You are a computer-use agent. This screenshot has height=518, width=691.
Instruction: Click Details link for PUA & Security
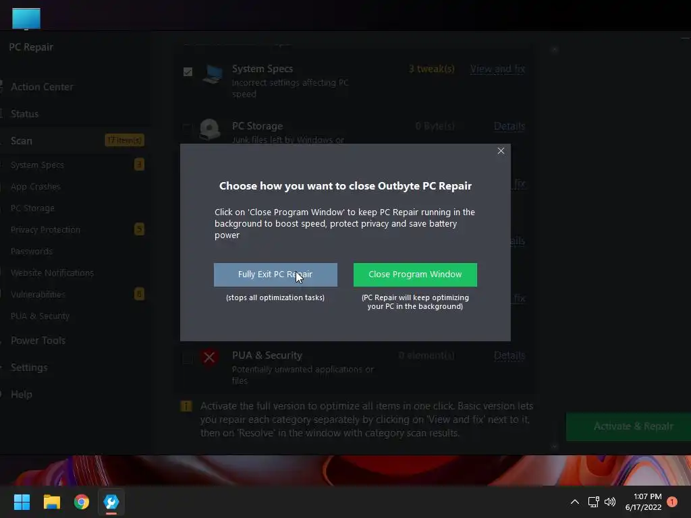(x=509, y=355)
